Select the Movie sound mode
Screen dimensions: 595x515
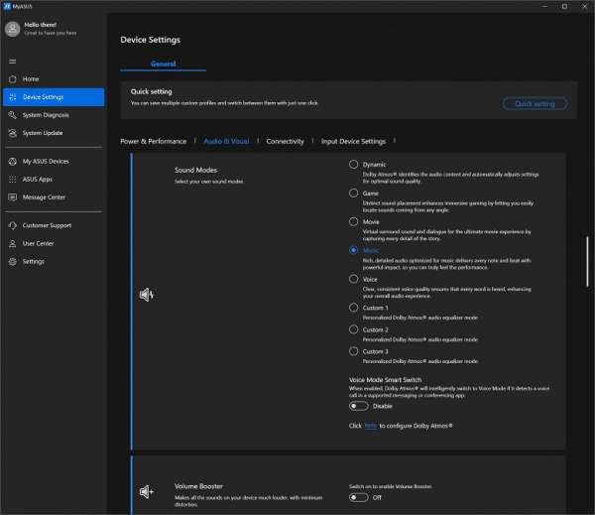click(353, 222)
